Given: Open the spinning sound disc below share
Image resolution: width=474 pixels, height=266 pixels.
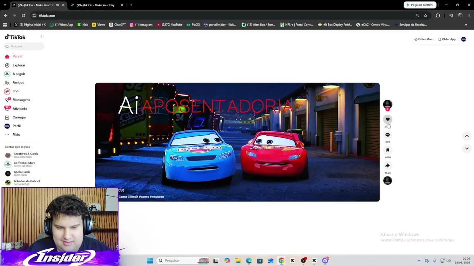Looking at the screenshot, I should 387,181.
